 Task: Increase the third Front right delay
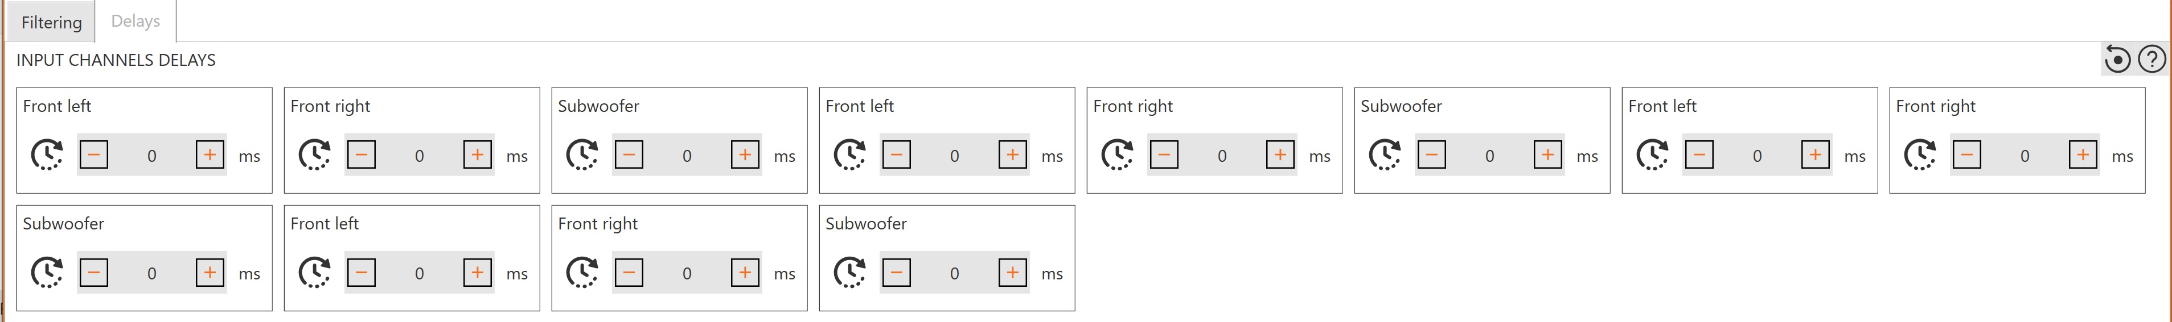pyautogui.click(x=2083, y=154)
